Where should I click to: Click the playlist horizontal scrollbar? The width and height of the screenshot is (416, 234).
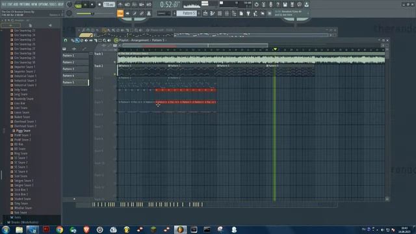coord(195,45)
